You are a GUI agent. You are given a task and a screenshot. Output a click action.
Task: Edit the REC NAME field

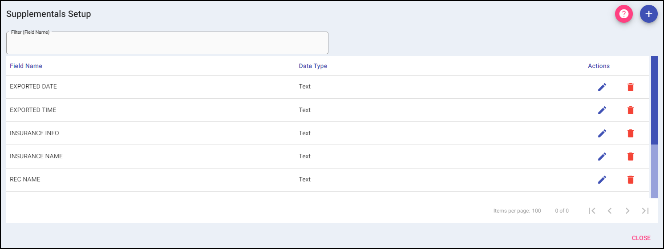coord(602,180)
